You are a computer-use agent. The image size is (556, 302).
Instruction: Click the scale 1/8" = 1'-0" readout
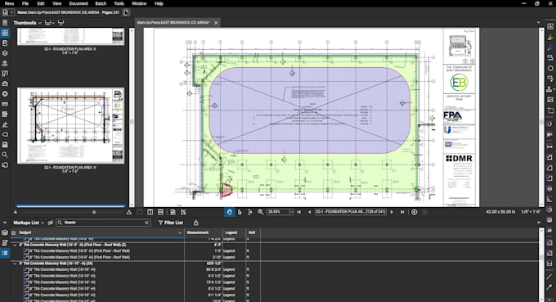tap(531, 212)
